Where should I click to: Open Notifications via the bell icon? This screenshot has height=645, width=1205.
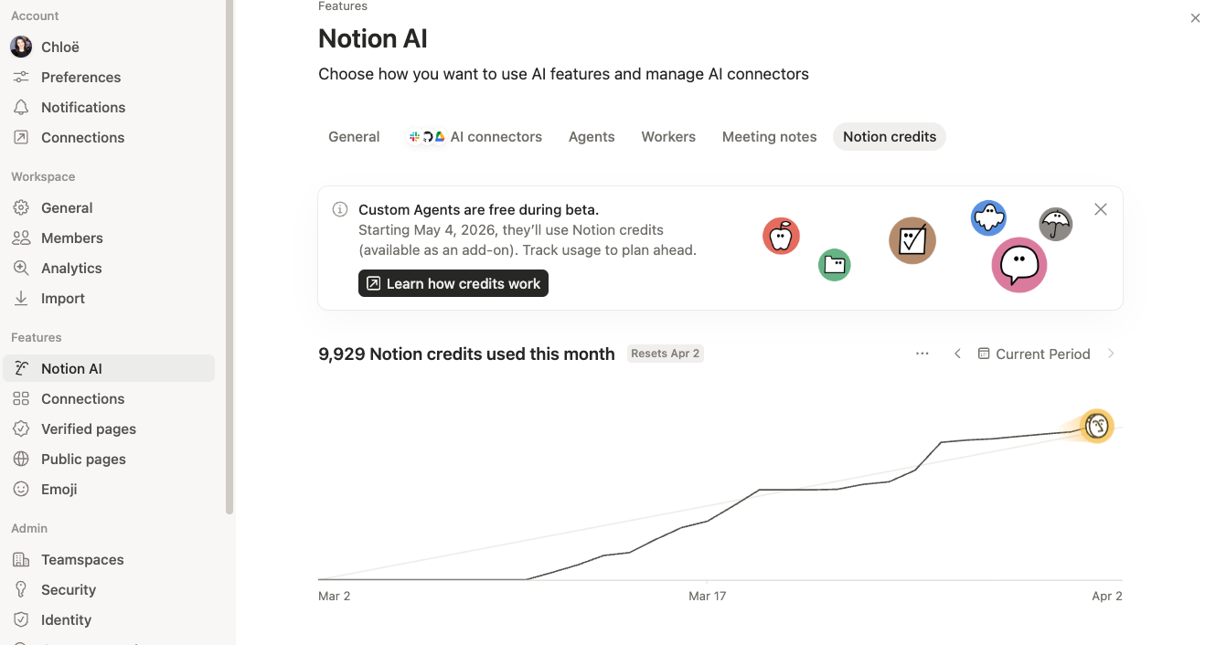click(x=21, y=107)
